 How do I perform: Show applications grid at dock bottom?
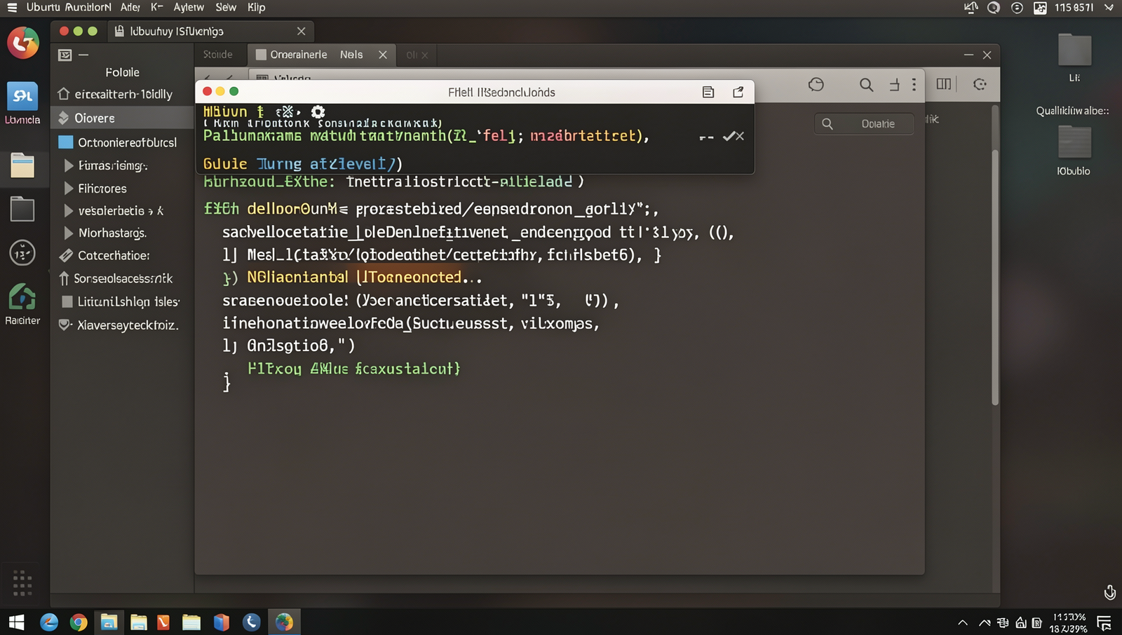22,582
